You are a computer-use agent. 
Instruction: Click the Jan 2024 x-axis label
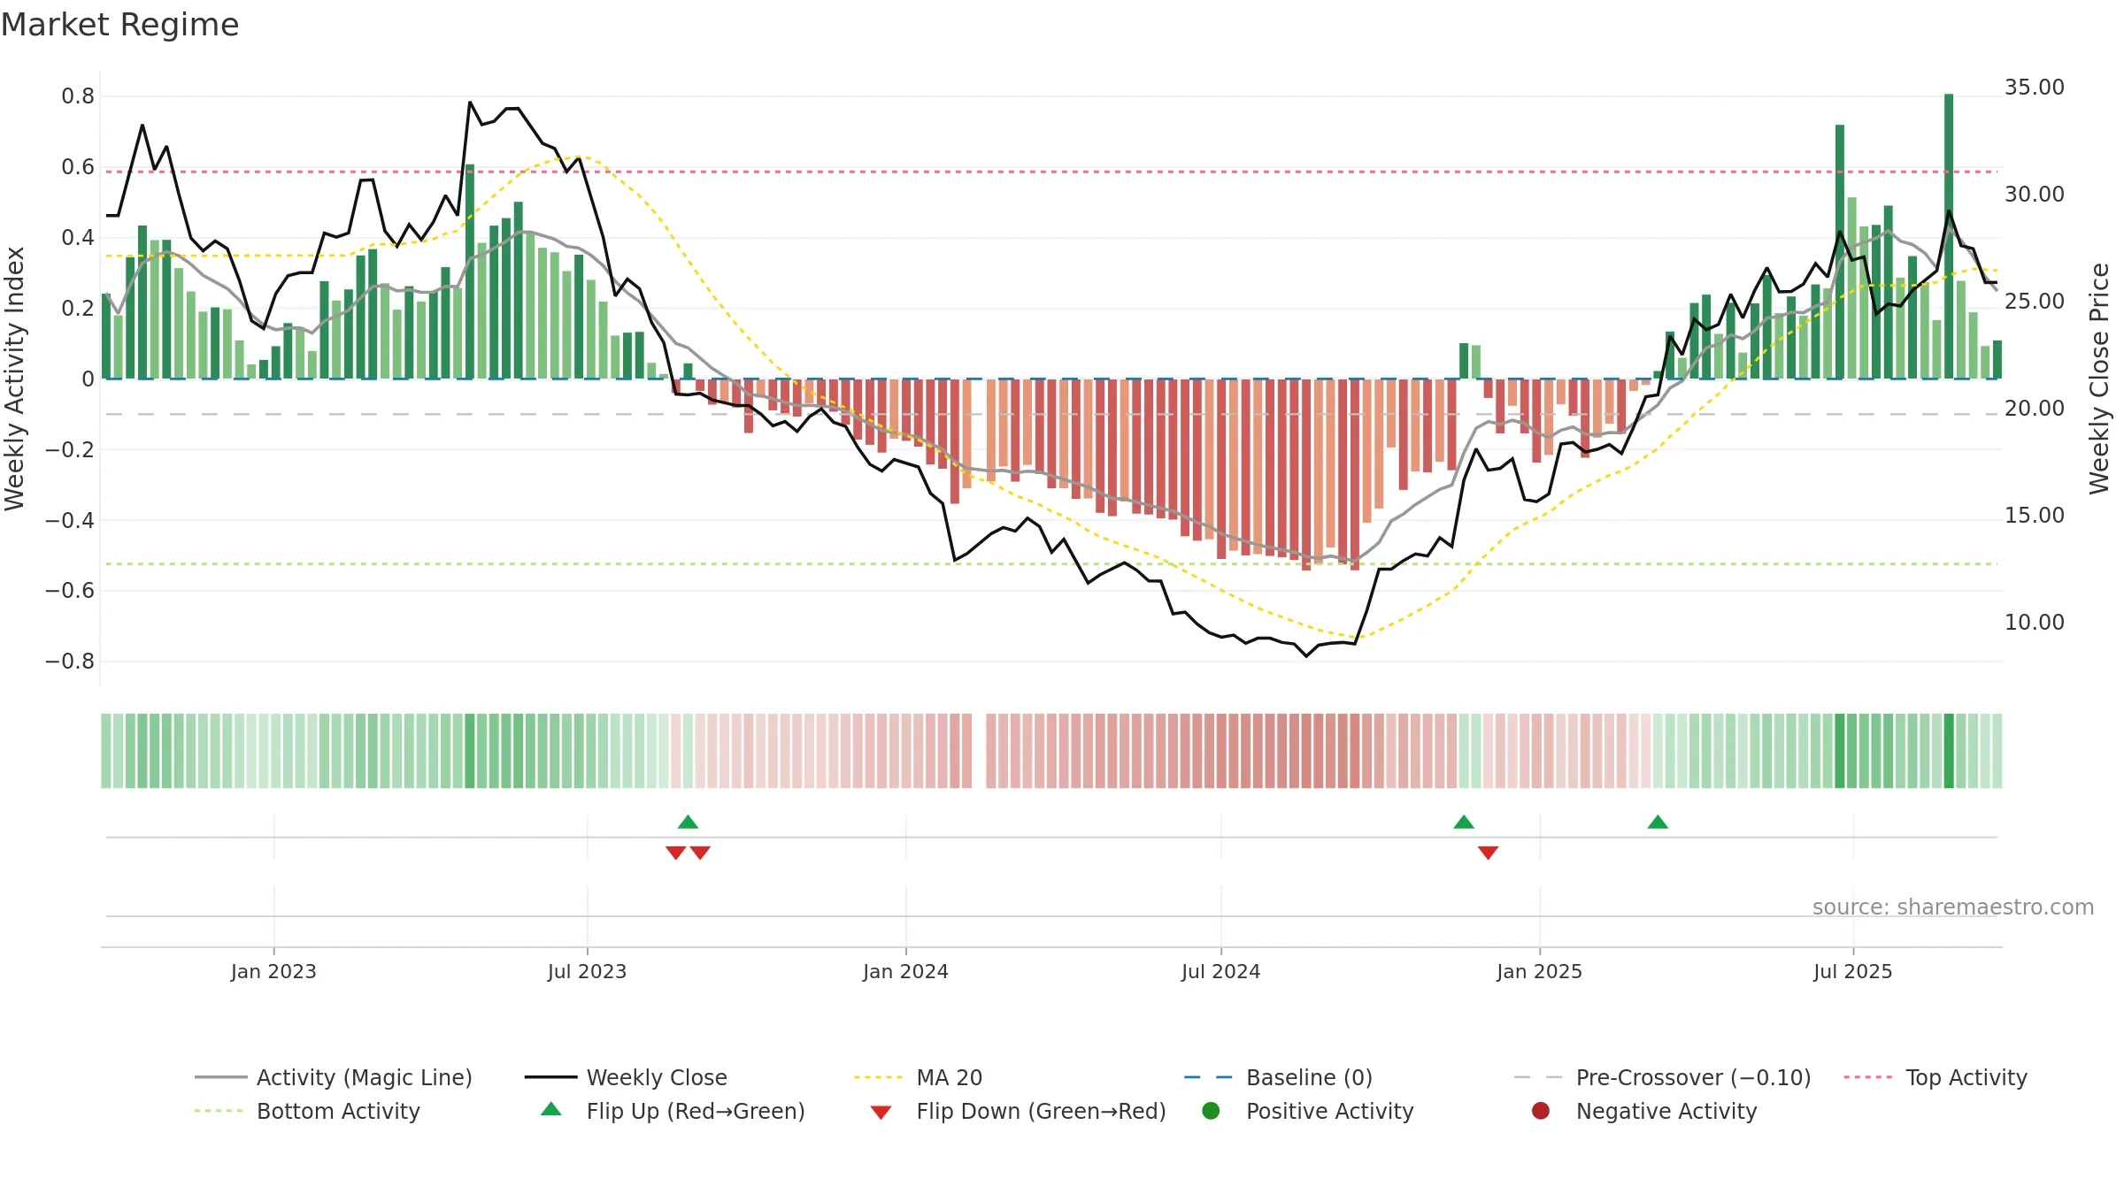(905, 971)
